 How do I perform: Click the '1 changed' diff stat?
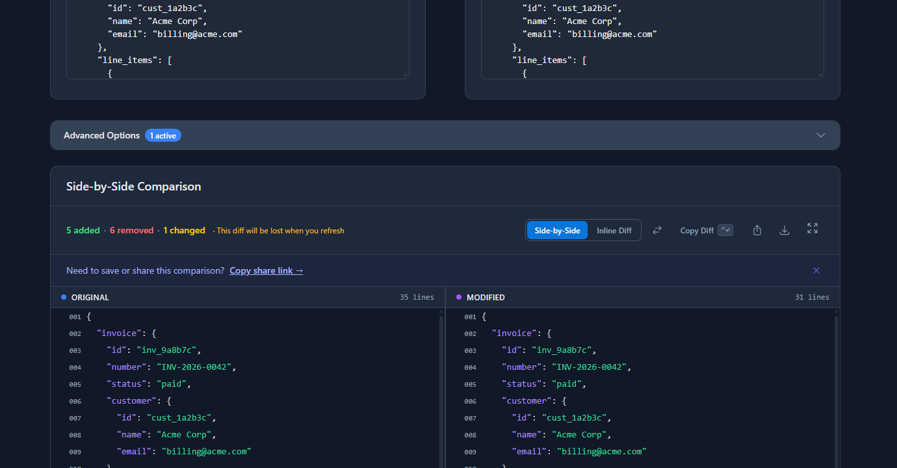[184, 229]
